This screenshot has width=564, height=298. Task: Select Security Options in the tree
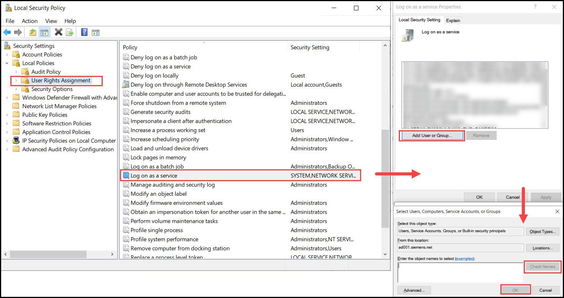coord(52,89)
